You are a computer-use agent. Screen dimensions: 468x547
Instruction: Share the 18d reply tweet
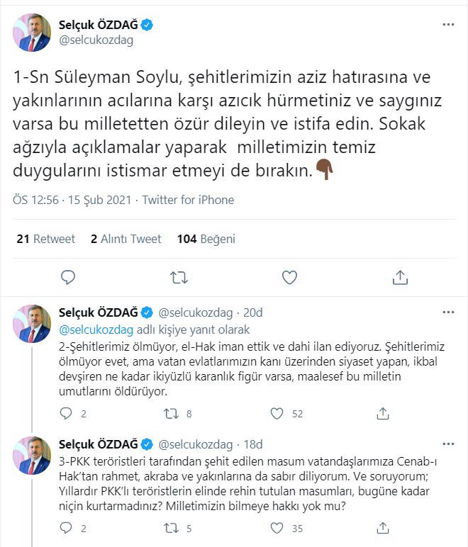[x=382, y=528]
